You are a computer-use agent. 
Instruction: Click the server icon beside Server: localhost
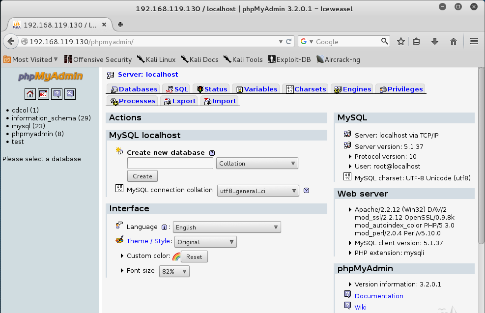point(111,75)
